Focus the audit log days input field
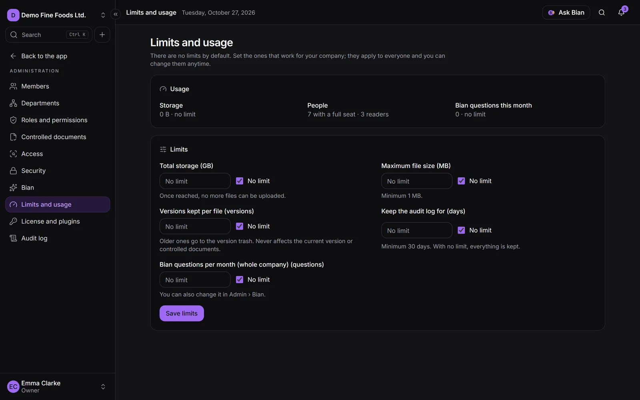The image size is (640, 400). tap(416, 230)
